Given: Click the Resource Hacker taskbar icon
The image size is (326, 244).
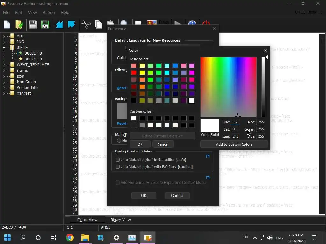Looking at the screenshot, I should coord(148,237).
